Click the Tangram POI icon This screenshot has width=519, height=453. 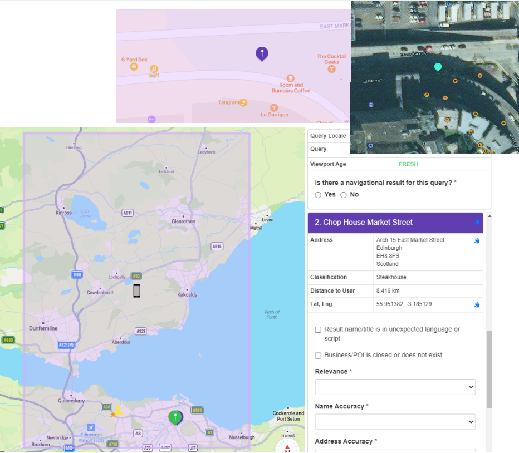243,102
